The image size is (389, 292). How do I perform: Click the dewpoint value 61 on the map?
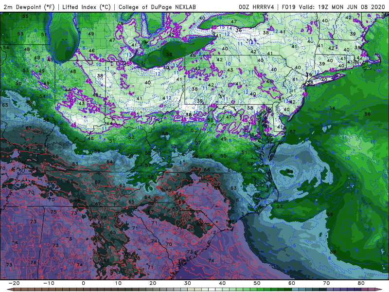[230, 170]
